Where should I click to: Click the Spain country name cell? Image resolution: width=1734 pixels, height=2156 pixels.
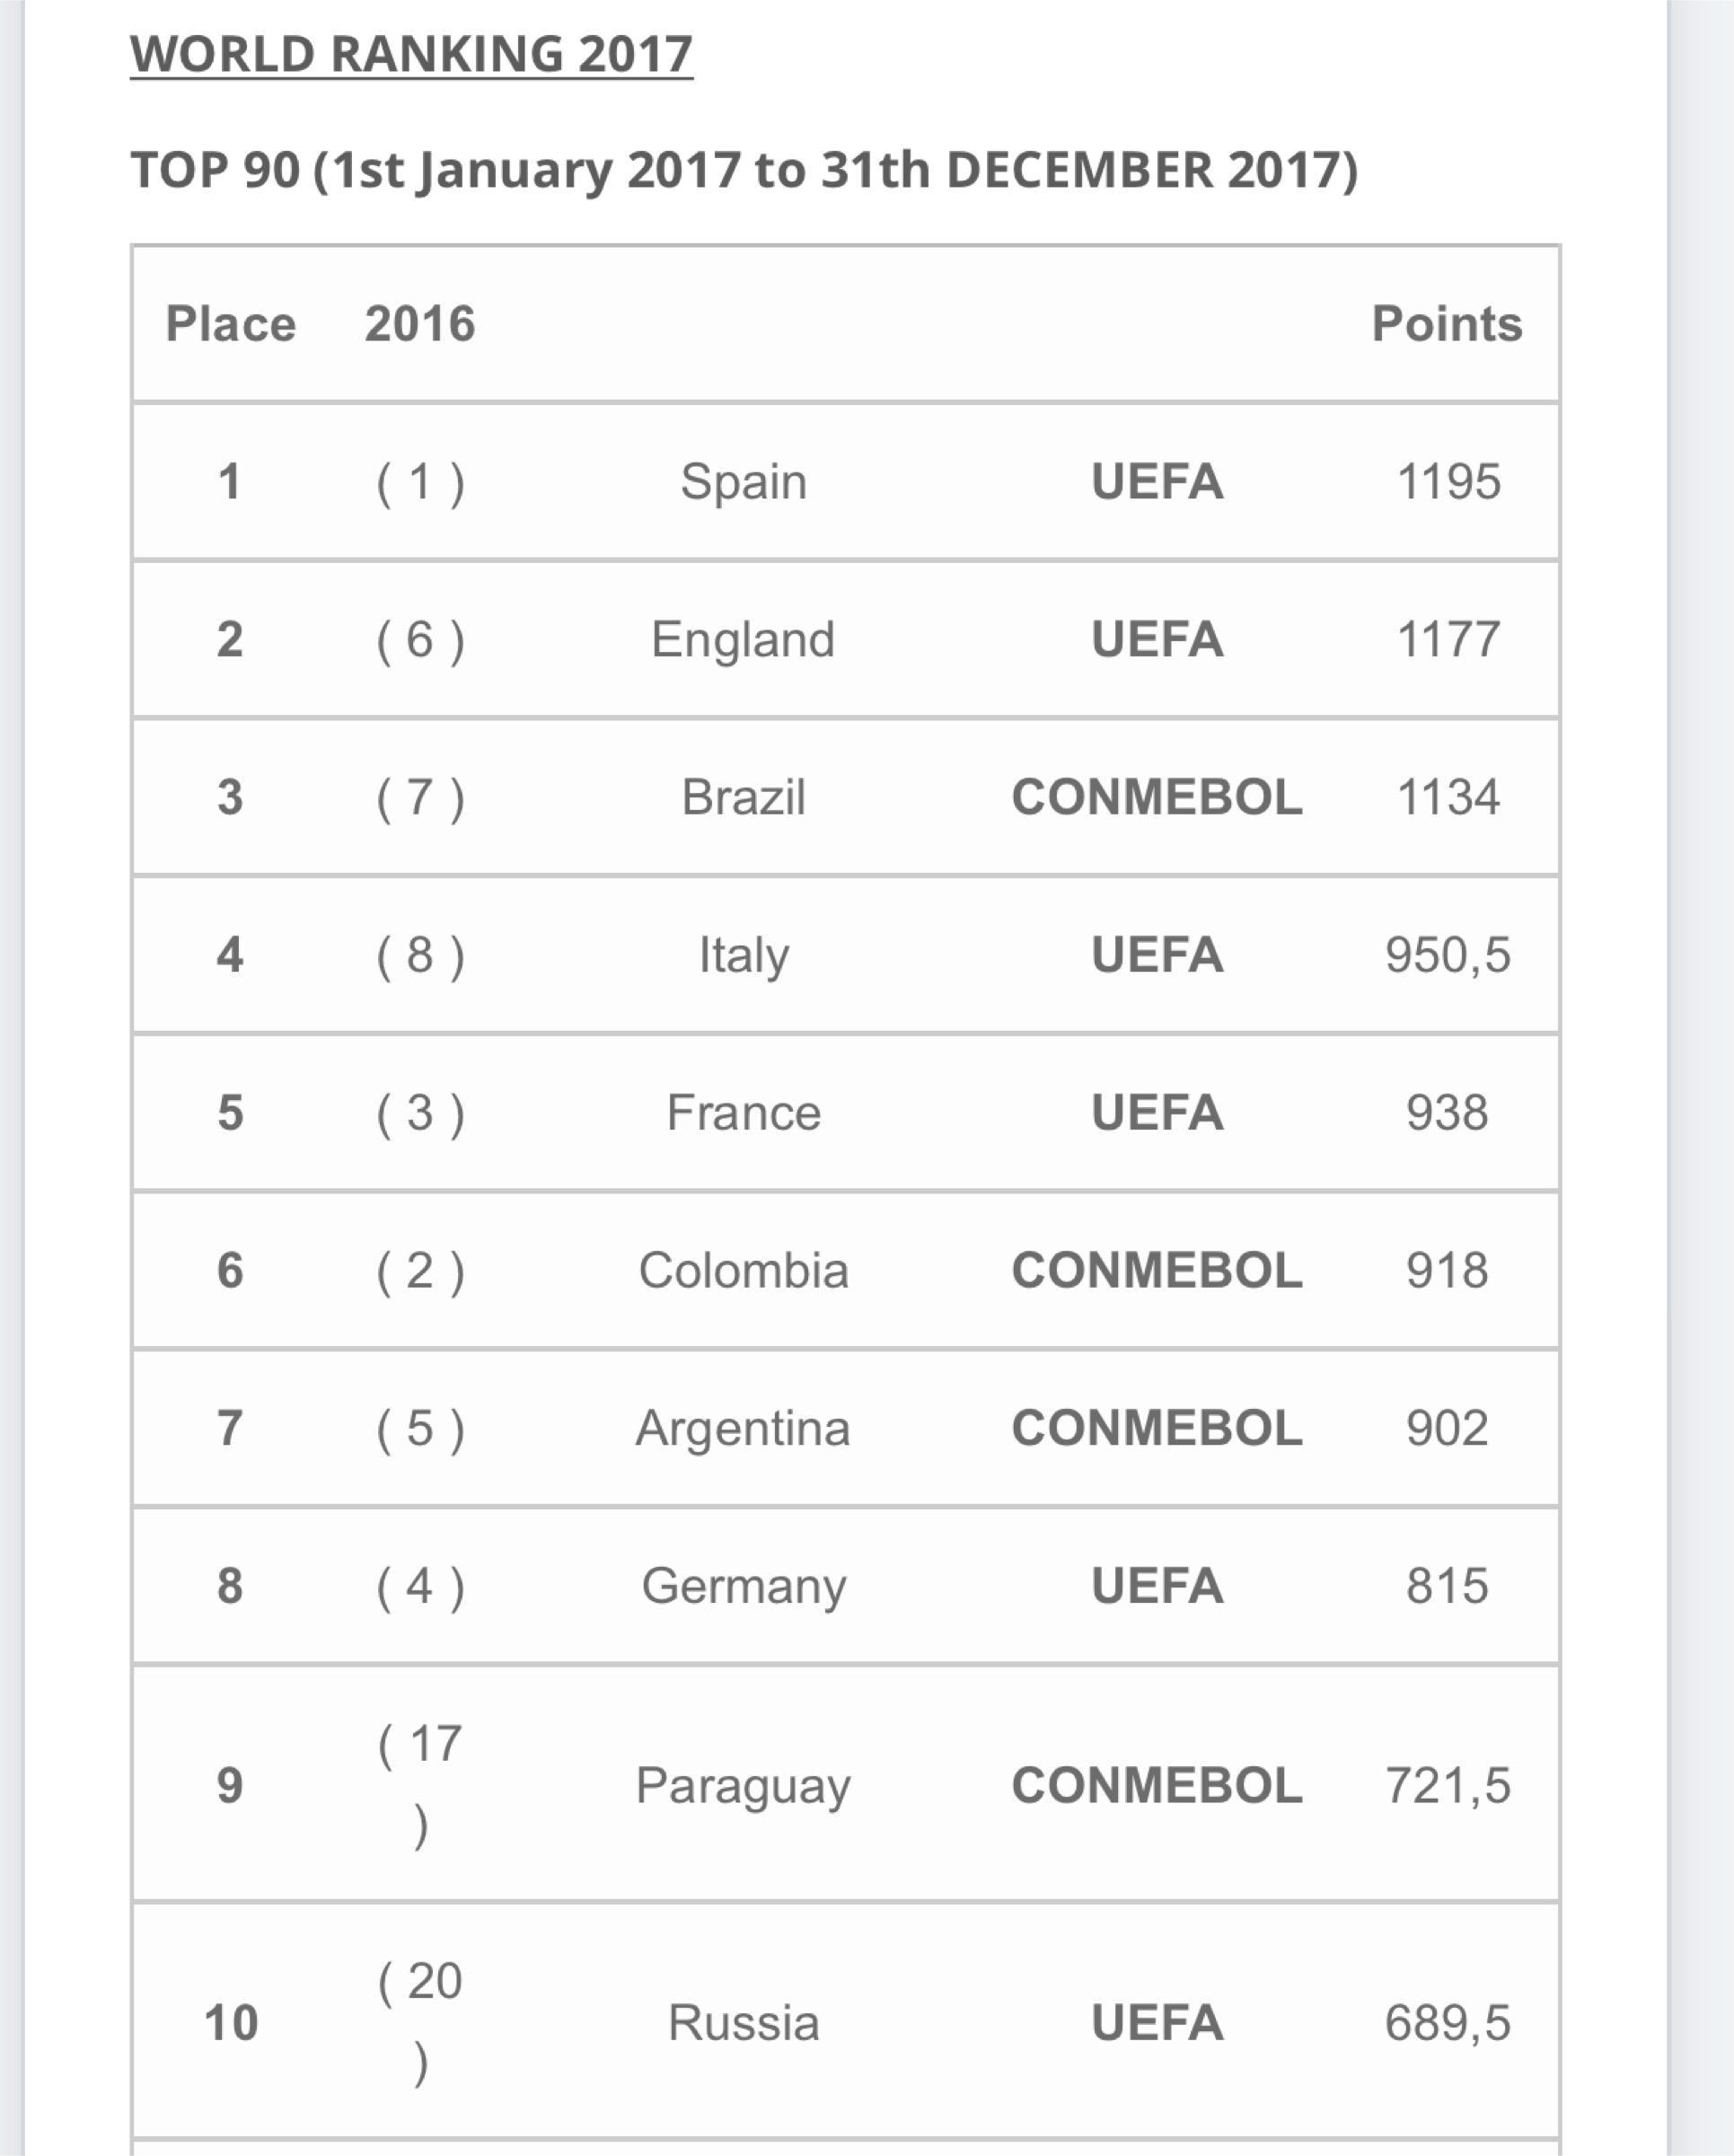(743, 482)
